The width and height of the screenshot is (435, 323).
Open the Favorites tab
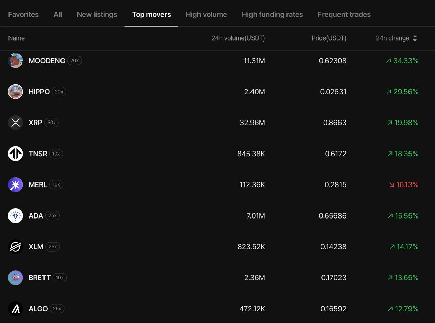coord(23,14)
